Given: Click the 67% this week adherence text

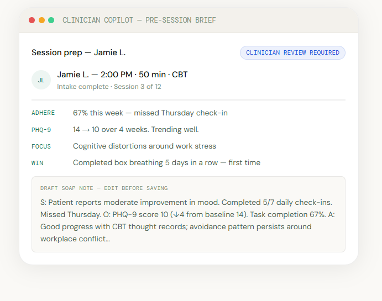Looking at the screenshot, I should pyautogui.click(x=150, y=113).
